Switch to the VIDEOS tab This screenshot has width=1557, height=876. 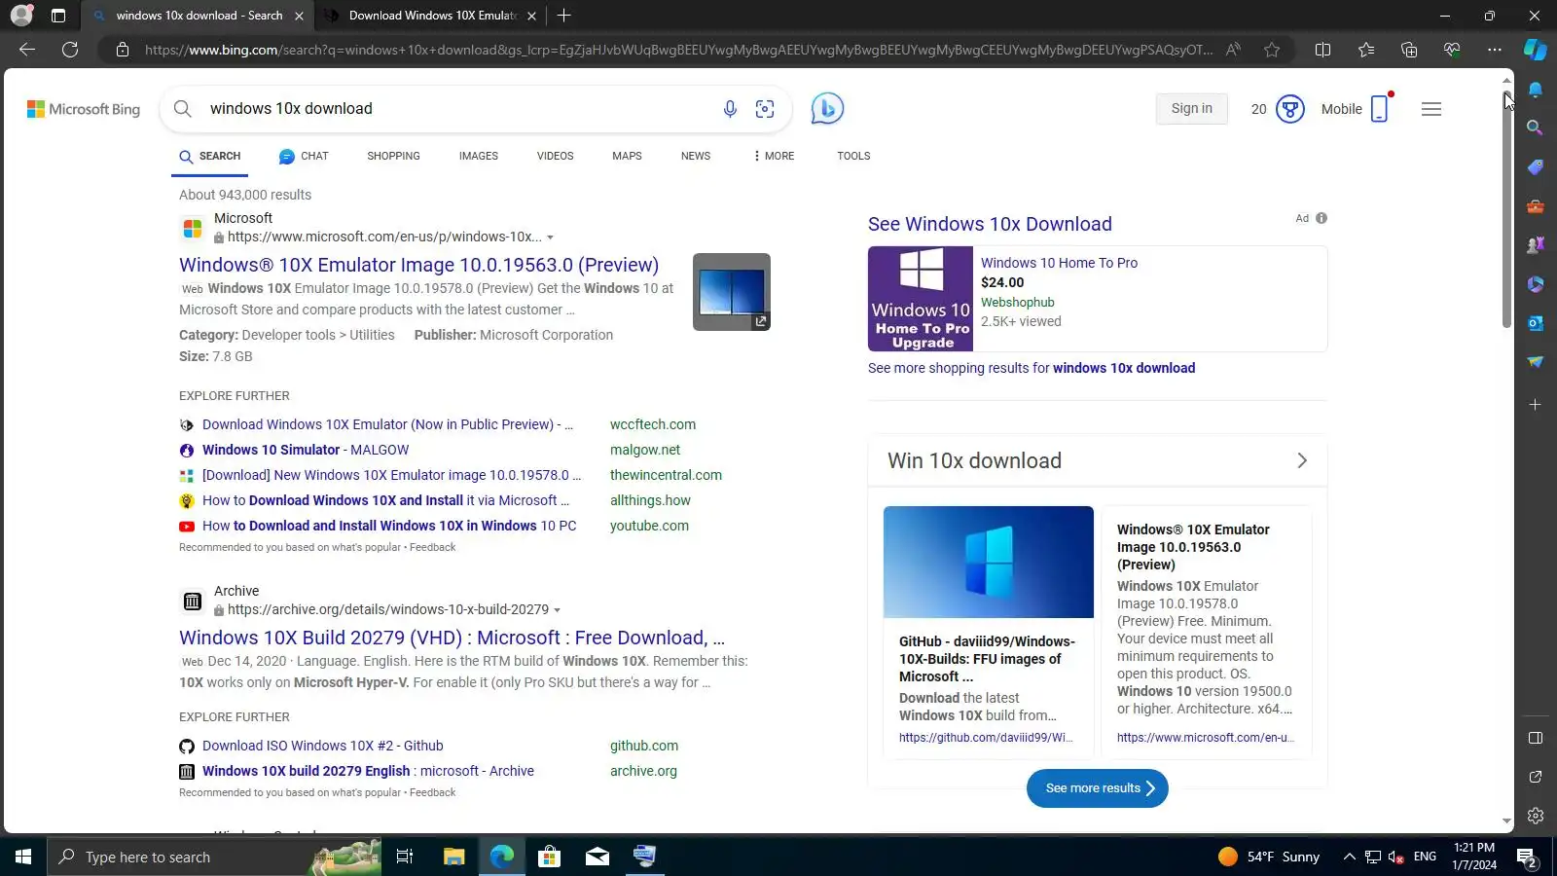tap(555, 156)
